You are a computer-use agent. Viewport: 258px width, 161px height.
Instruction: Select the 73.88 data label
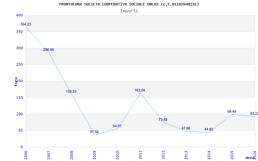(163, 119)
